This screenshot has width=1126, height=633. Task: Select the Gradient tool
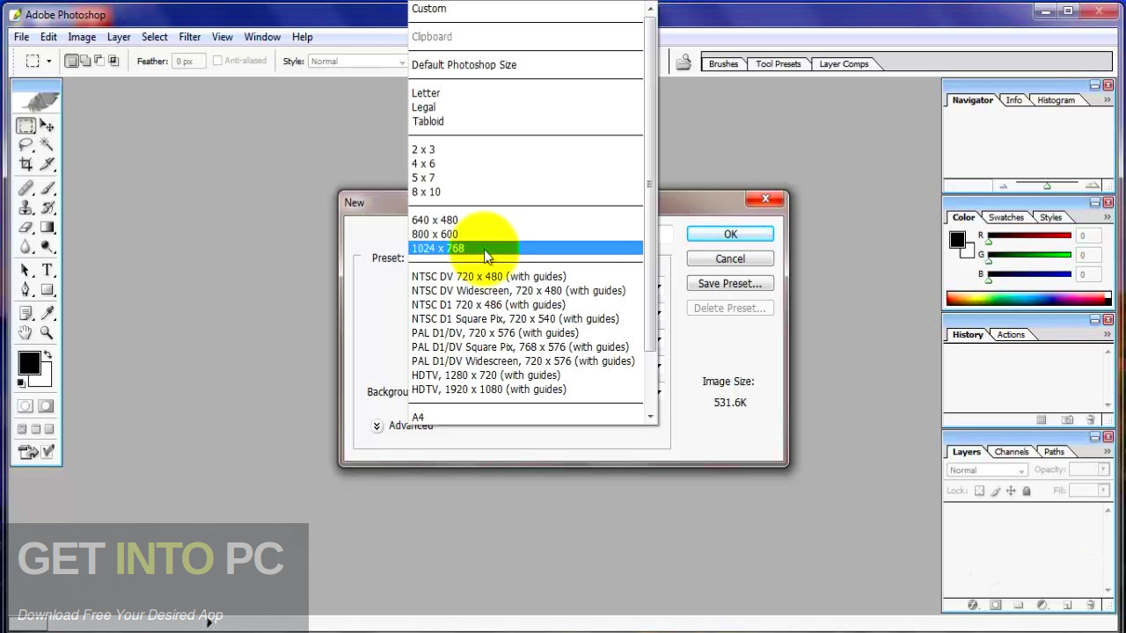[x=47, y=227]
